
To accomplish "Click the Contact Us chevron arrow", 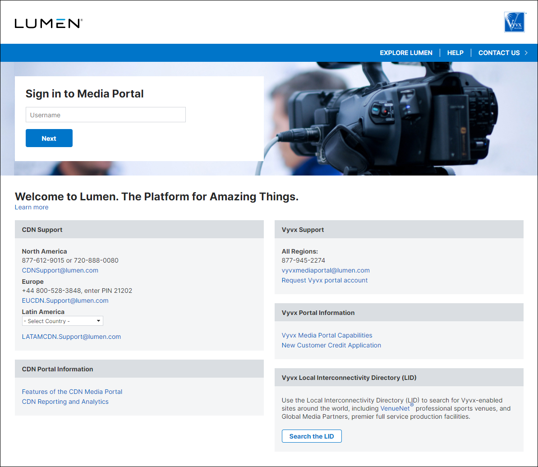I will coord(526,53).
